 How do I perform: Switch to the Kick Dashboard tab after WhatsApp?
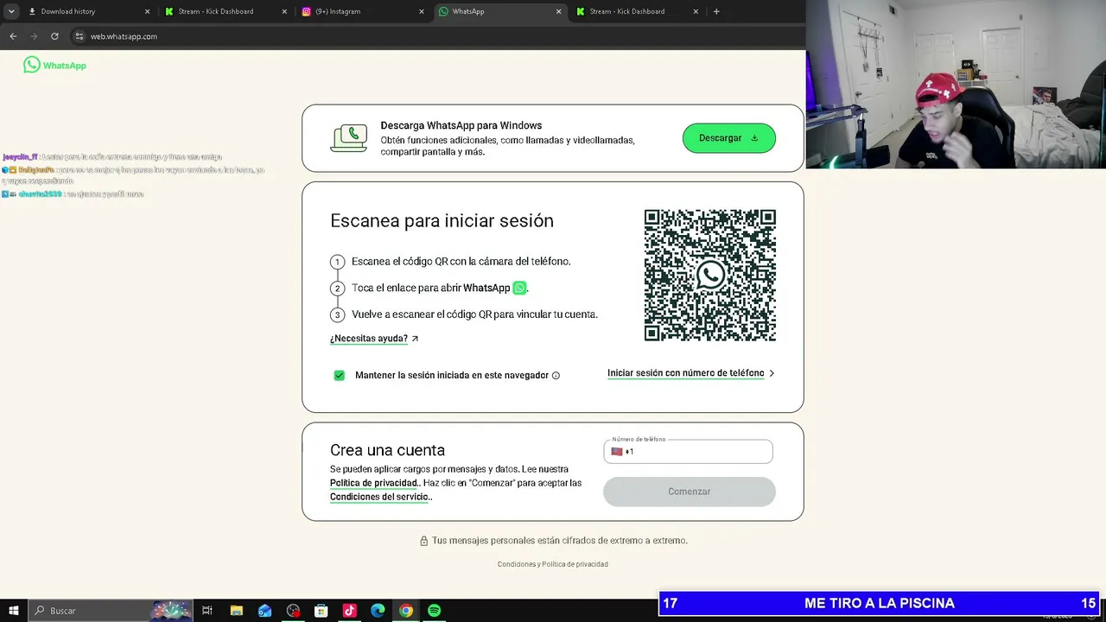click(637, 11)
